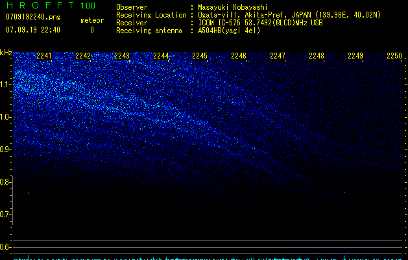Click the 2244 time marker
Screen dimensions: 408x260
point(161,56)
